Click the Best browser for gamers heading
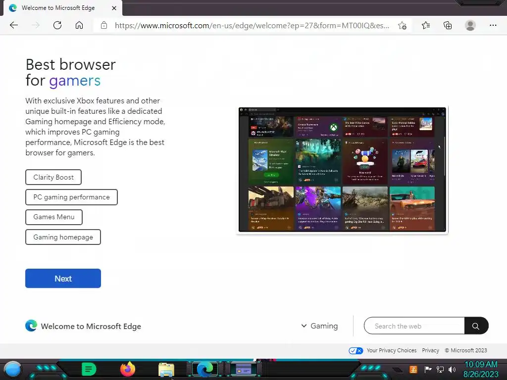 pos(70,73)
